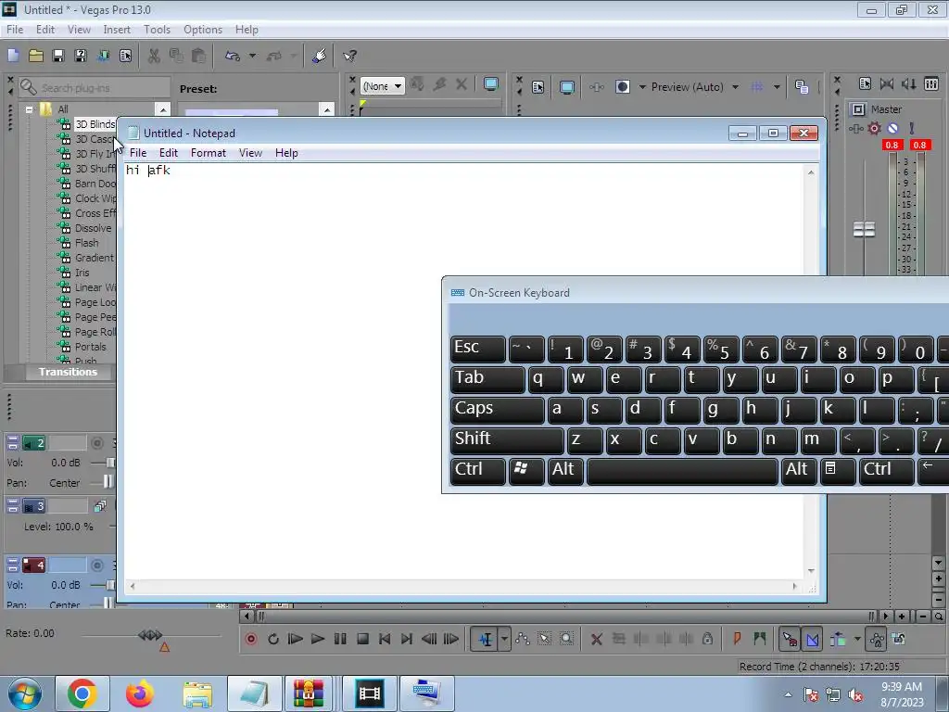Click the Play button in transport bar
949x712 pixels.
(317, 639)
